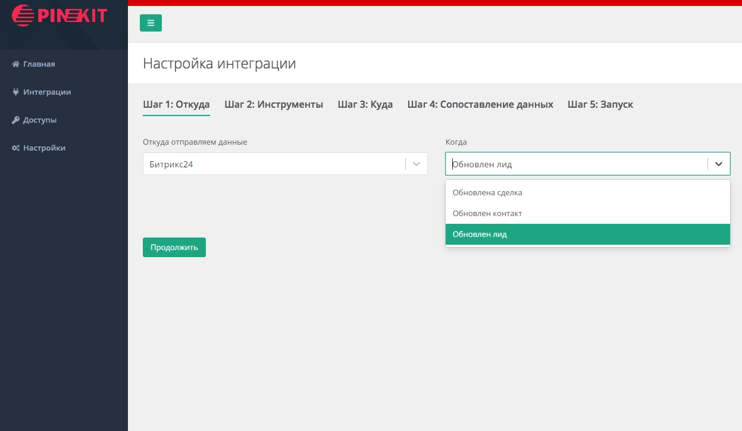
Task: Open Настройки in the sidebar
Action: click(44, 148)
